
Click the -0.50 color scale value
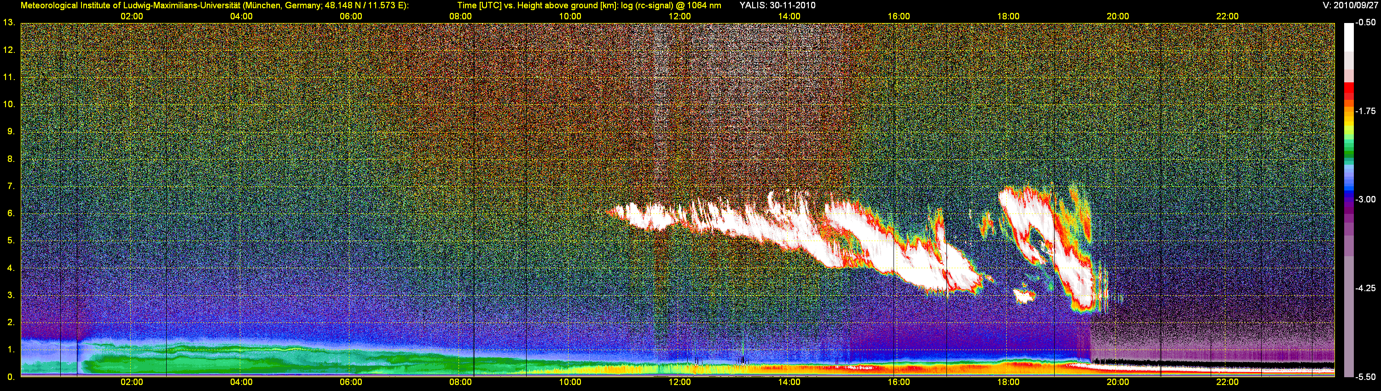coord(1365,23)
